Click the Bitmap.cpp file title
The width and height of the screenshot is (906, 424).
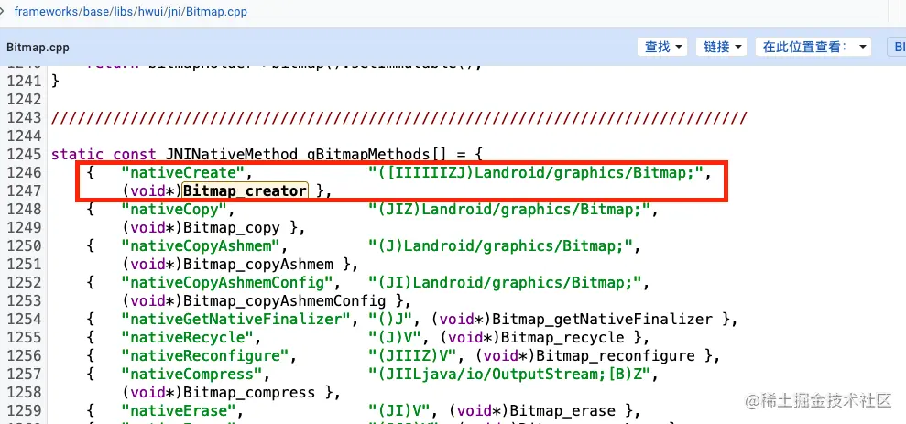(x=38, y=48)
